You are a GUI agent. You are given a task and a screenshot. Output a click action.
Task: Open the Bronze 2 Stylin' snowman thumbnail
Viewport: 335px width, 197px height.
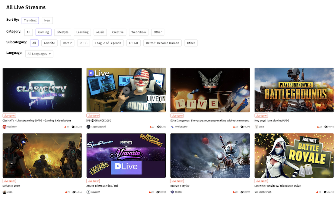tap(210, 155)
